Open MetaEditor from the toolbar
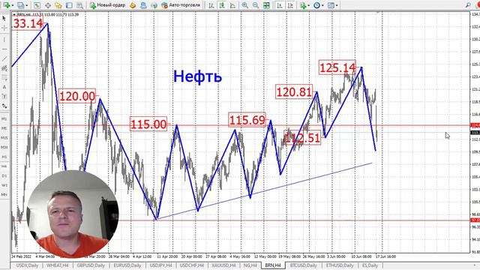The image size is (480, 270). 133,5
